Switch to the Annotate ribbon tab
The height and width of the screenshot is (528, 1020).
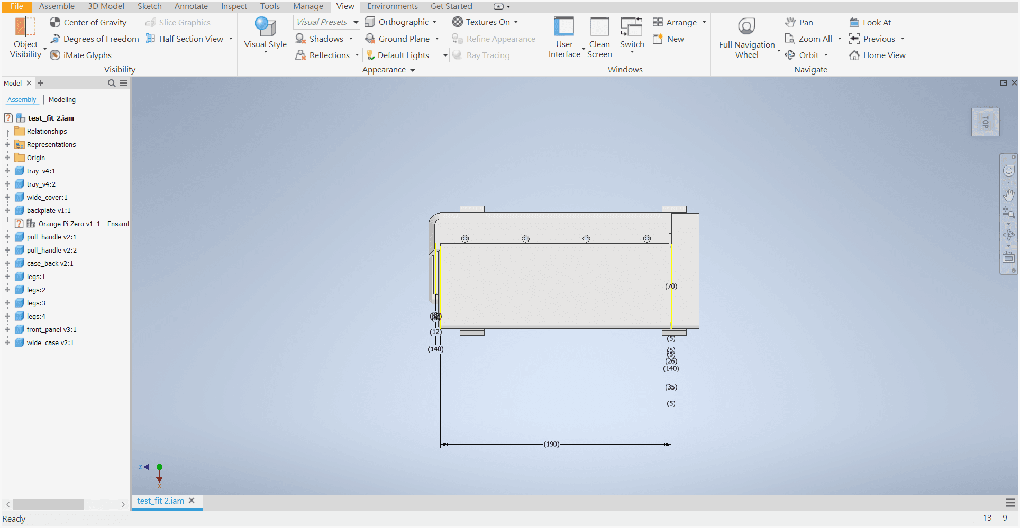point(190,6)
